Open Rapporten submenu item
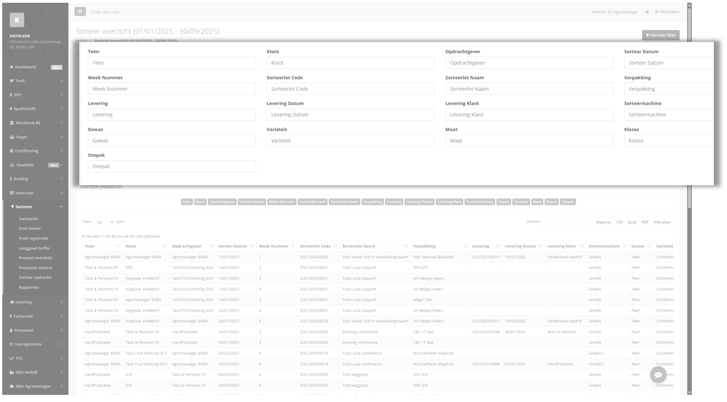 29,287
